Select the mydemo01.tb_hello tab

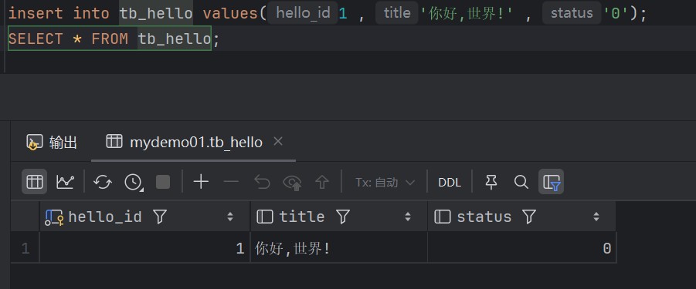(x=184, y=142)
